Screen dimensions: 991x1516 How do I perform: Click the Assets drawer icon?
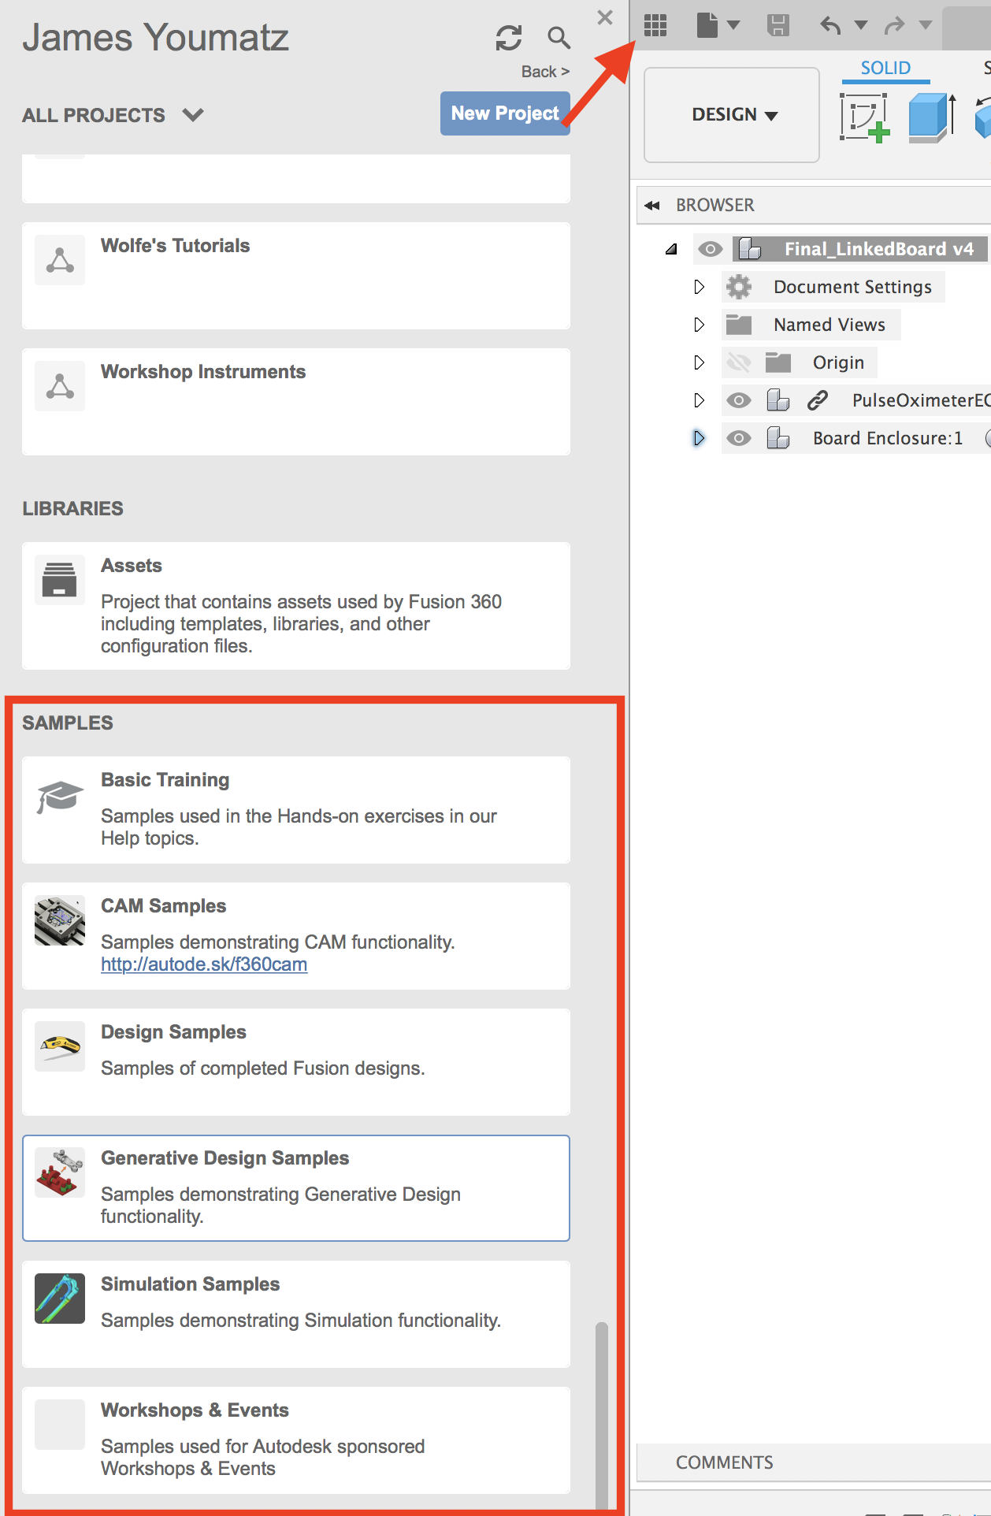coord(60,580)
